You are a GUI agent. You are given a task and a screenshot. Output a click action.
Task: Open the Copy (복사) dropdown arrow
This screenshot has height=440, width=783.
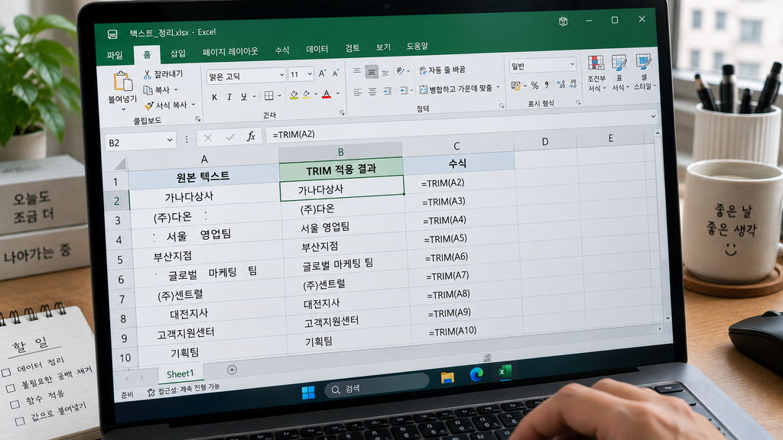point(176,89)
